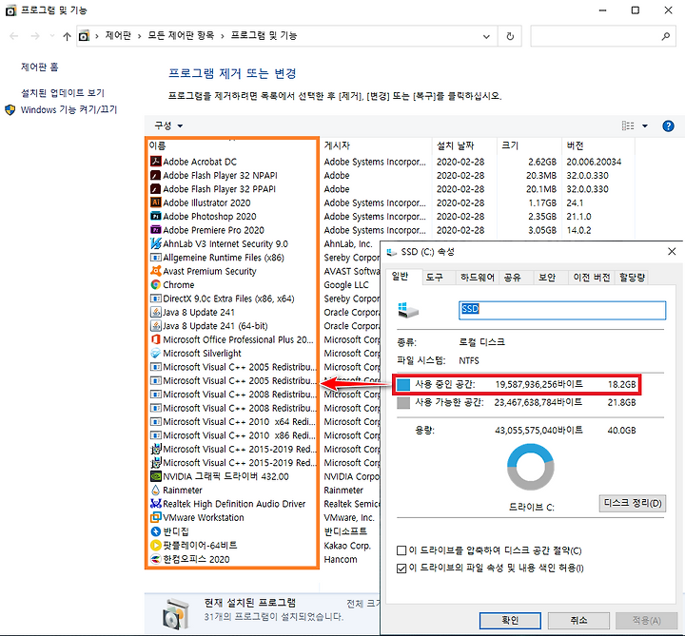Click the Adobe Illustrator 2020 icon
Screen dimensions: 685x636
tap(155, 202)
